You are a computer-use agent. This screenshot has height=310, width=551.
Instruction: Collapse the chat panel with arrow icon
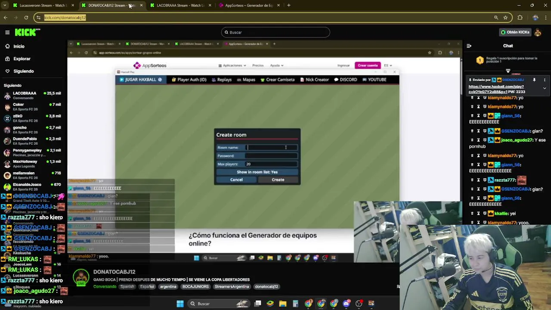(x=469, y=46)
